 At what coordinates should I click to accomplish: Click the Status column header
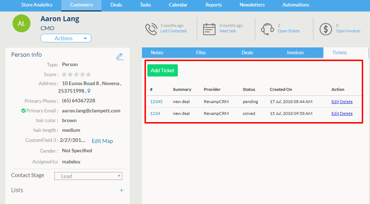pos(249,89)
